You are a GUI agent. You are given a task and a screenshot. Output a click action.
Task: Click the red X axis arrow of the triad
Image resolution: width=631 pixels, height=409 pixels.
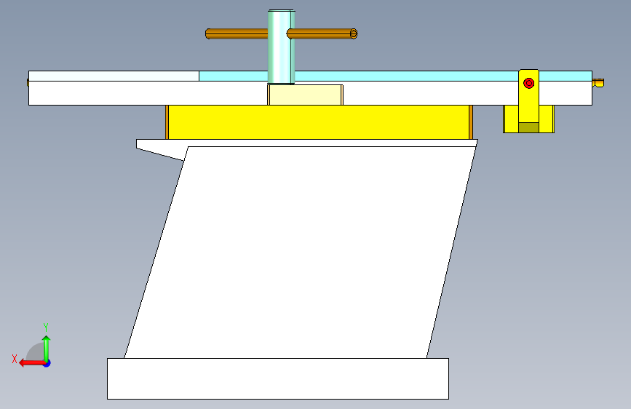click(31, 363)
